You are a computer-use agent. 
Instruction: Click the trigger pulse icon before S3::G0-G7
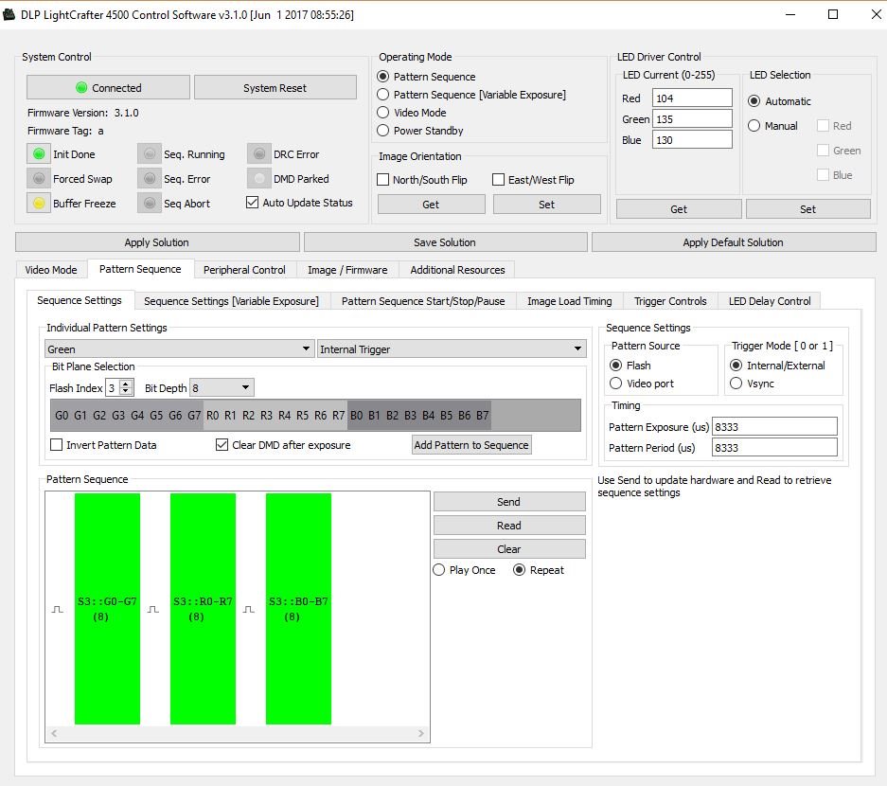pos(57,610)
